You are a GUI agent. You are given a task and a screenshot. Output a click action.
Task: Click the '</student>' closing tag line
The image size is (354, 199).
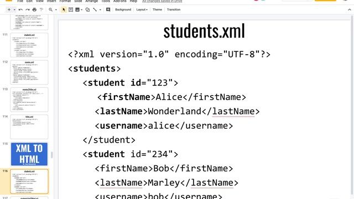[x=109, y=140]
